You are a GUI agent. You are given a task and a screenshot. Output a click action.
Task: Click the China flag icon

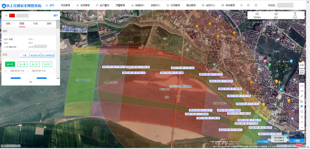[x=12, y=15]
